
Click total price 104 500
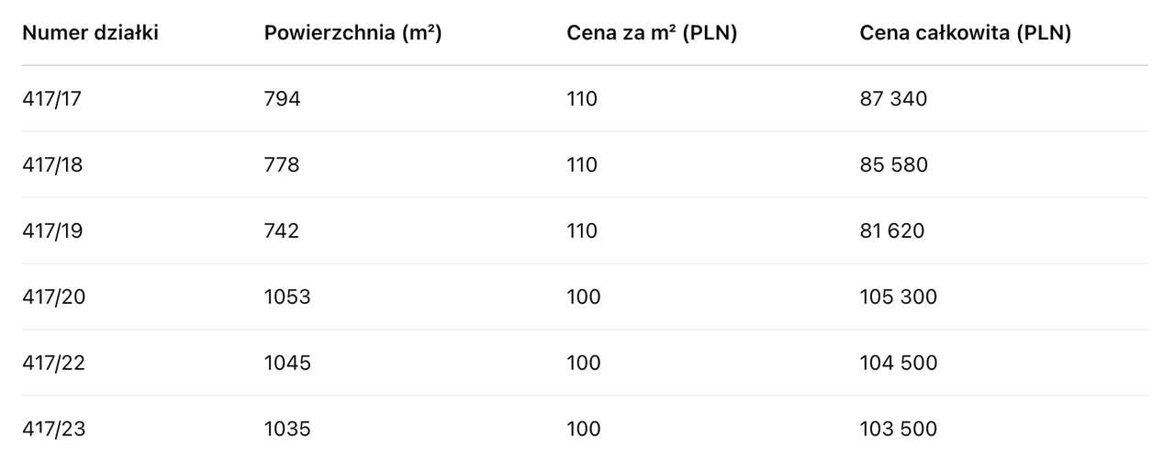pos(899,363)
